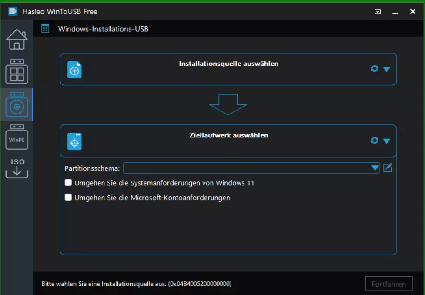Click the edit partition scheme icon
This screenshot has width=425, height=295.
click(x=388, y=168)
